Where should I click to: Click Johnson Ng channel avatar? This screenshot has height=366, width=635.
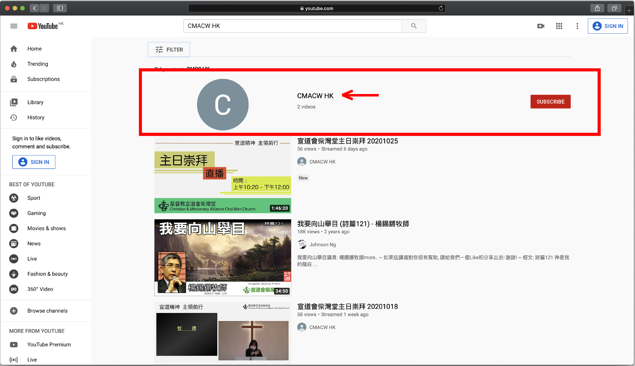tap(302, 245)
